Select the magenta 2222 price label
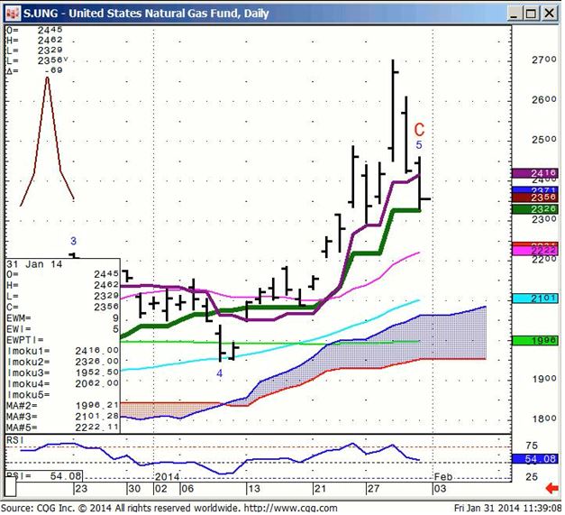 point(535,251)
